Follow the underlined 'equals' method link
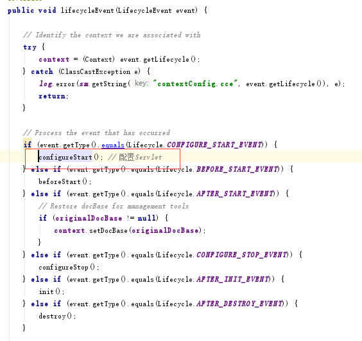This screenshot has height=341, width=362. pyautogui.click(x=113, y=145)
